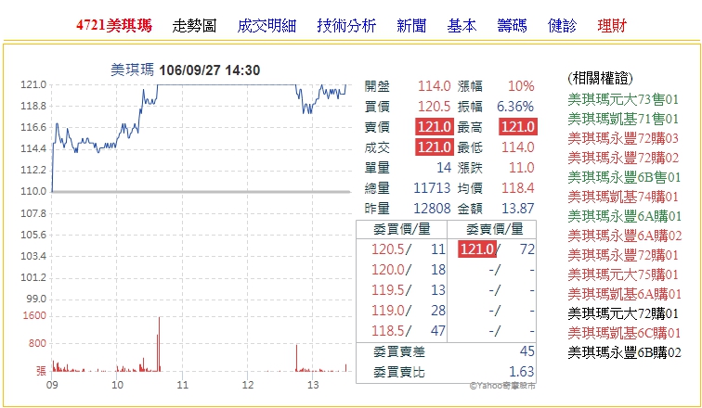The height and width of the screenshot is (408, 702).
Task: Click the 委買價/量 column header
Action: coord(401,229)
